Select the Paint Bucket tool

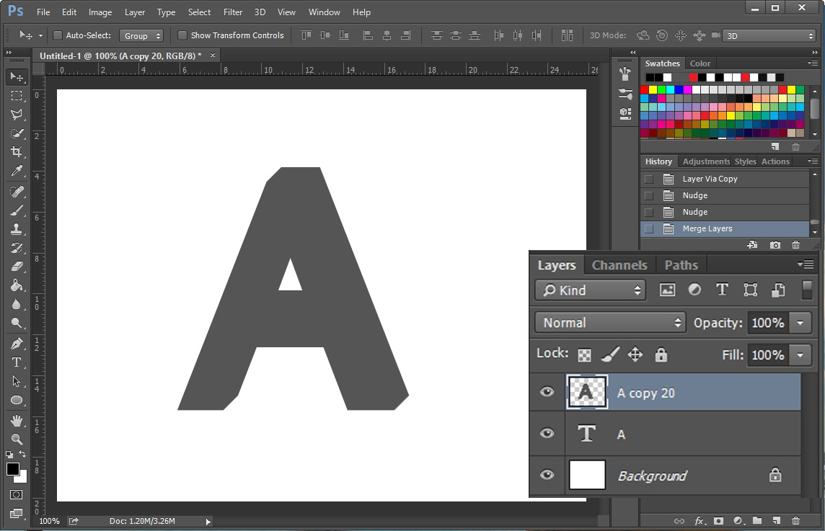[17, 285]
